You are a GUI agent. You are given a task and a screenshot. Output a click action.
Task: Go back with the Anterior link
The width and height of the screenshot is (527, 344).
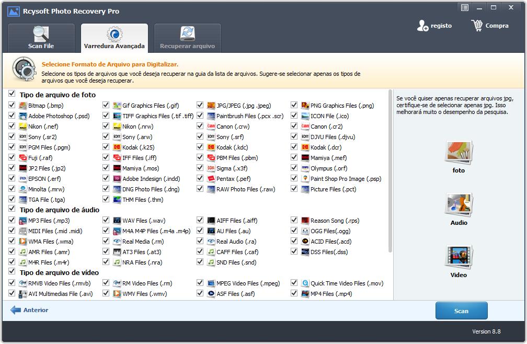tap(30, 310)
